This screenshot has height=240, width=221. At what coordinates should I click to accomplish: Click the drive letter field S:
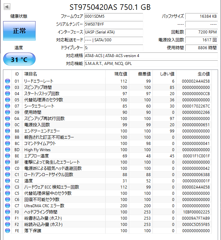point(113,48)
